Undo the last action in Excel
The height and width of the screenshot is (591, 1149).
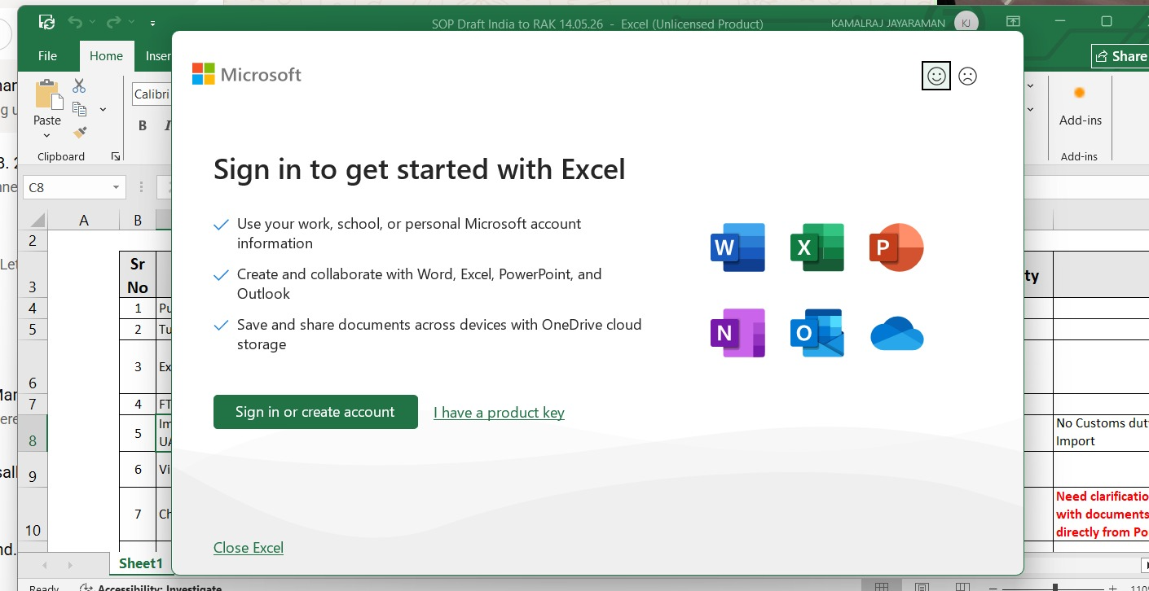[75, 22]
